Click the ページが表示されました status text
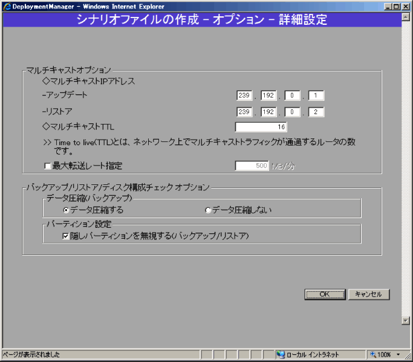Screen dimensions: 413x362 pos(31,355)
